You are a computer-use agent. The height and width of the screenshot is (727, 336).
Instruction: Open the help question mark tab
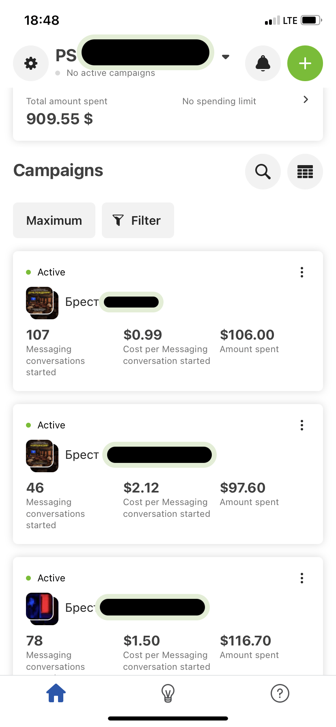click(x=280, y=693)
